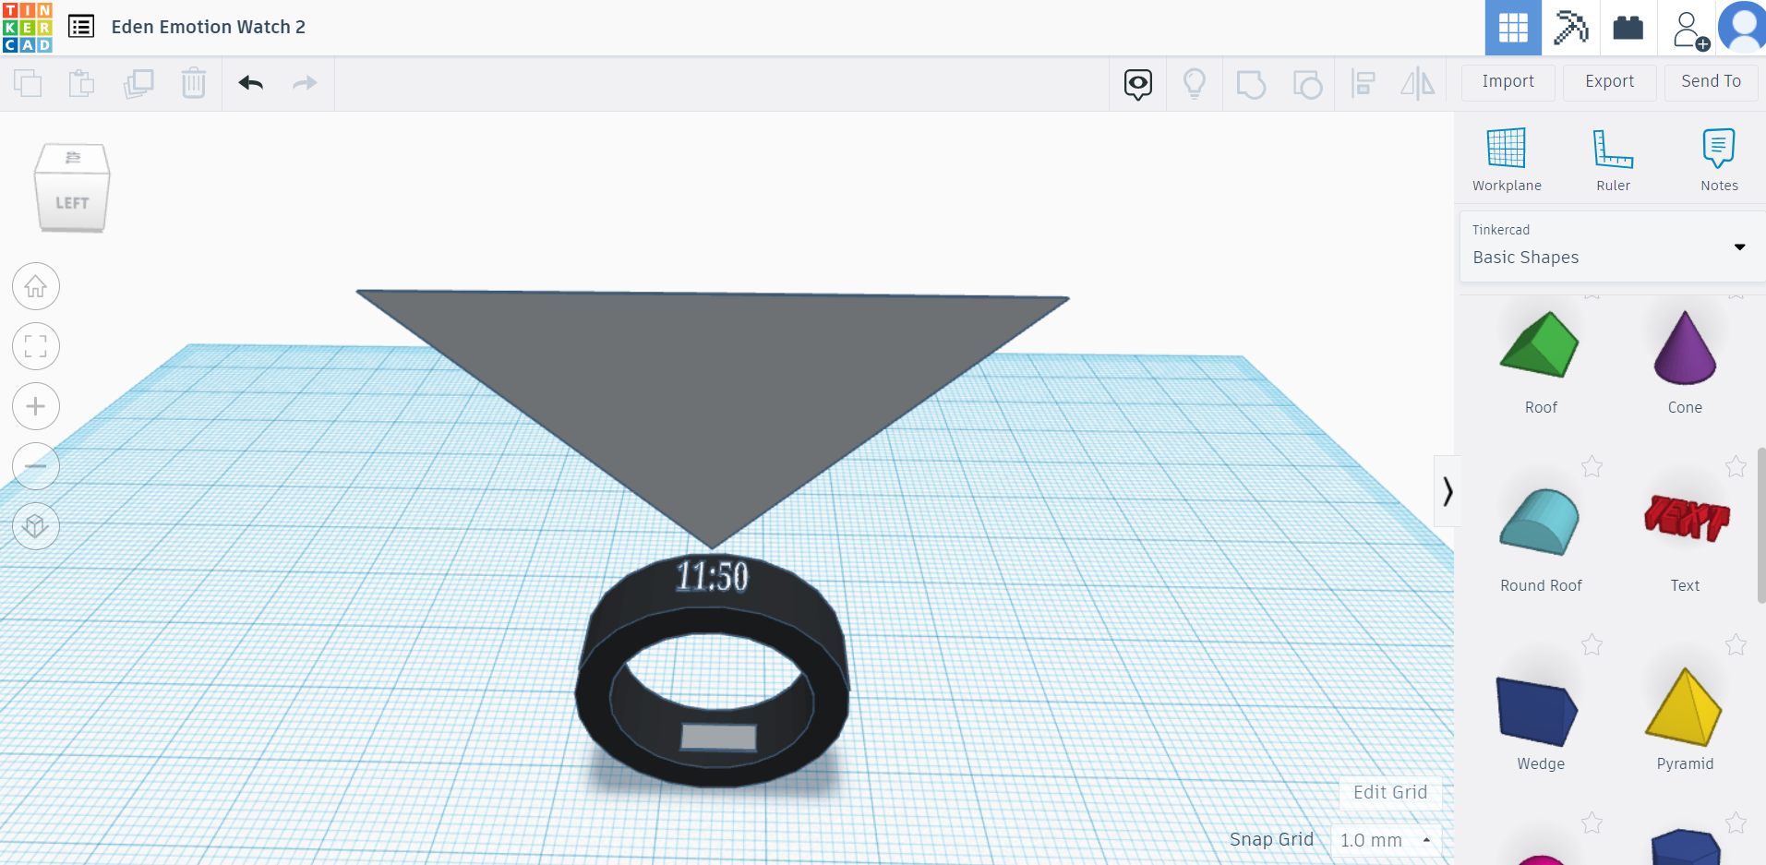Favorite the Wedge shape star
Screen dimensions: 1766x865
(1592, 645)
